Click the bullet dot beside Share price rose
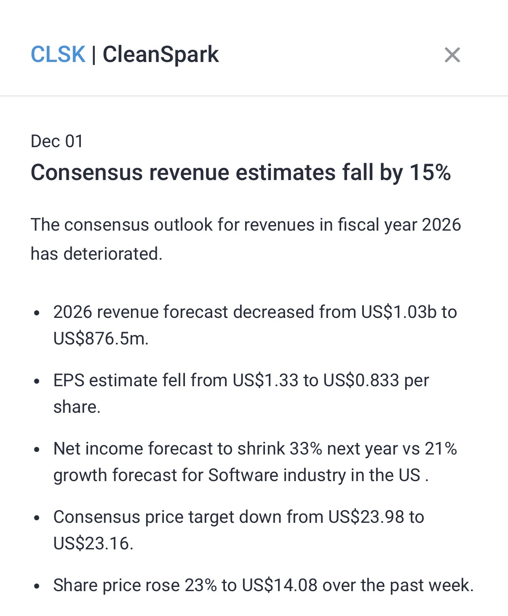Image resolution: width=508 pixels, height=616 pixels. click(x=37, y=586)
